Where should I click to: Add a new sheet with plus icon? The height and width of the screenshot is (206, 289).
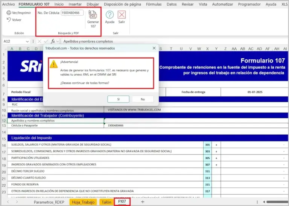tap(143, 202)
